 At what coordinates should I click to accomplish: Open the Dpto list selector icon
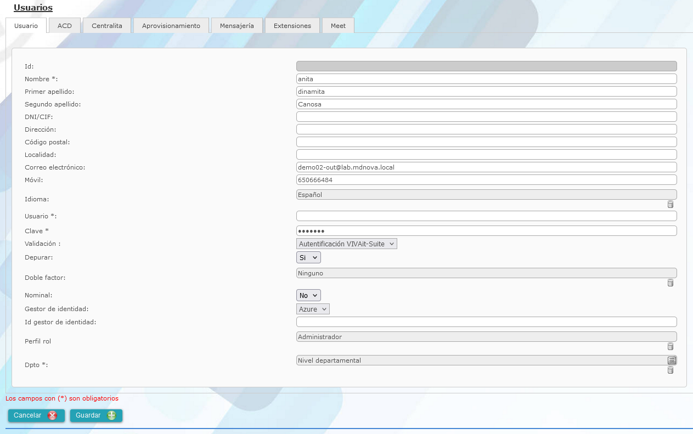pos(672,360)
